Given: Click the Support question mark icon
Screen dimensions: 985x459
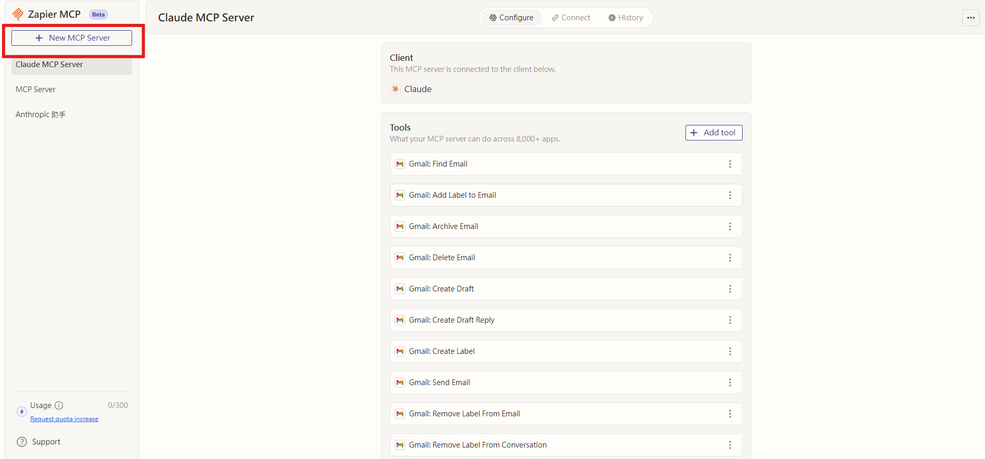Looking at the screenshot, I should [22, 442].
